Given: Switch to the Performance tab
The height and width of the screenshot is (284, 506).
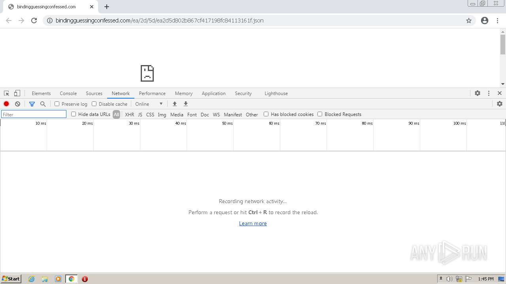Looking at the screenshot, I should (x=152, y=93).
